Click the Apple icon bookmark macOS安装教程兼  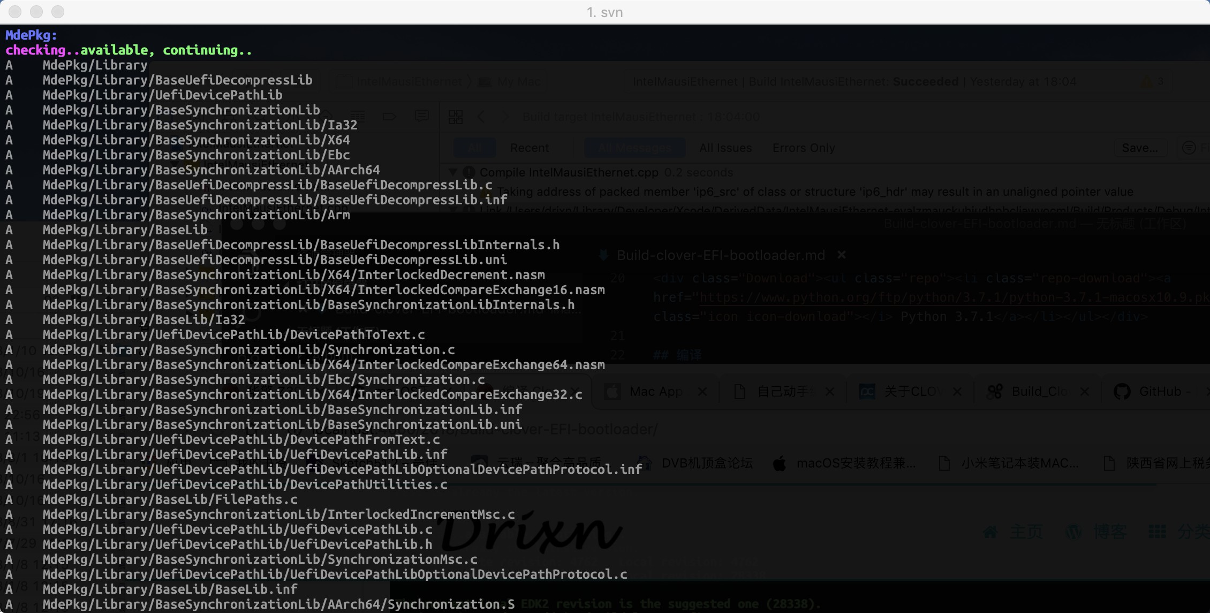[780, 463]
